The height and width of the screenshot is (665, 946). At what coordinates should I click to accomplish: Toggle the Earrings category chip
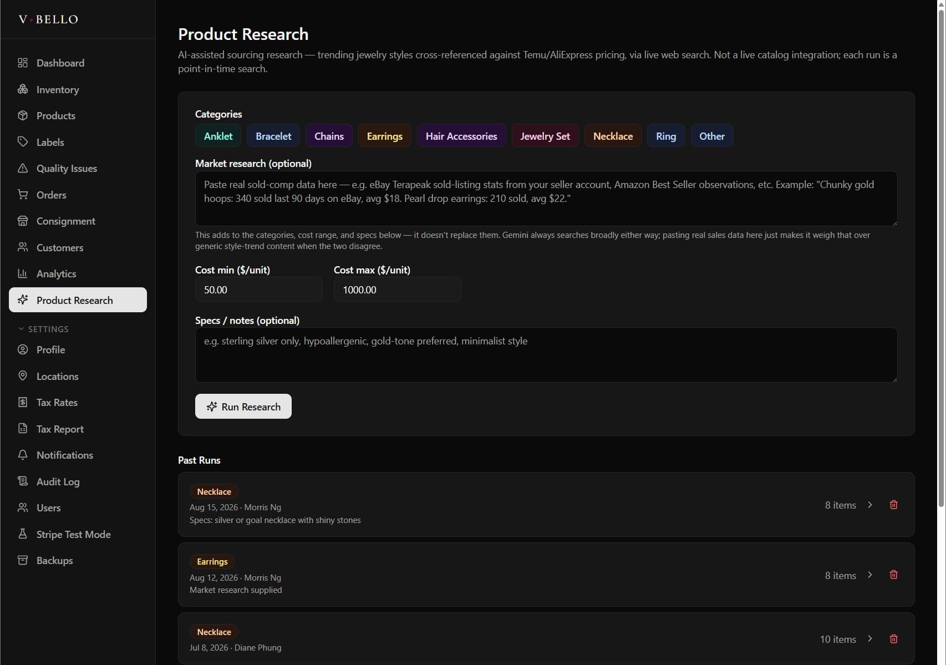(384, 136)
